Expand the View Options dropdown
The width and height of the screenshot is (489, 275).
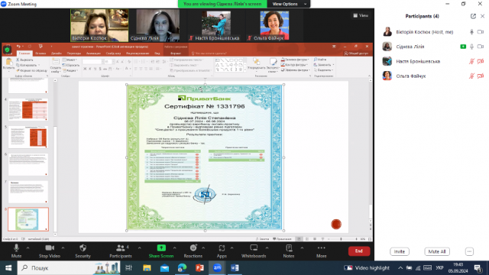pos(289,4)
